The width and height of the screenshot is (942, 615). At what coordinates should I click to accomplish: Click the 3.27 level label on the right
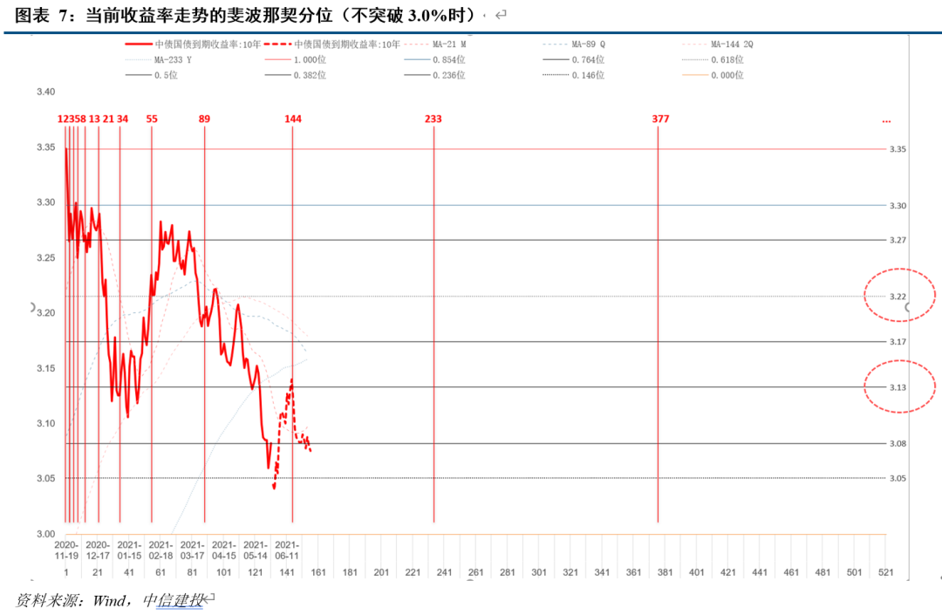(x=898, y=240)
